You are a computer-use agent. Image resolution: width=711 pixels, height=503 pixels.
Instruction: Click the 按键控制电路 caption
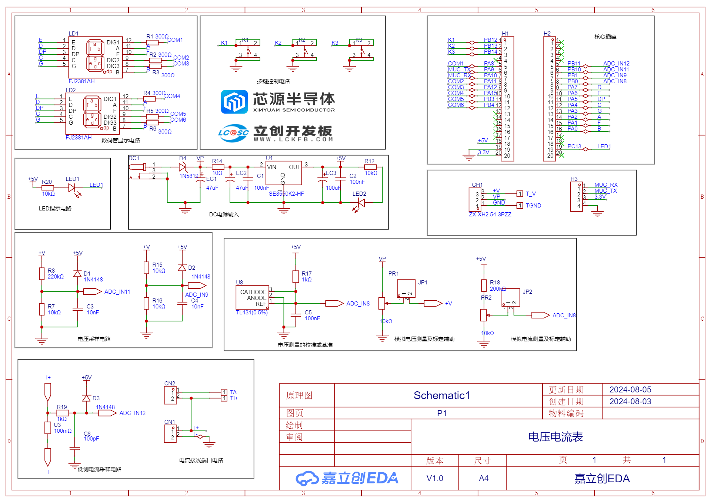pos(273,81)
